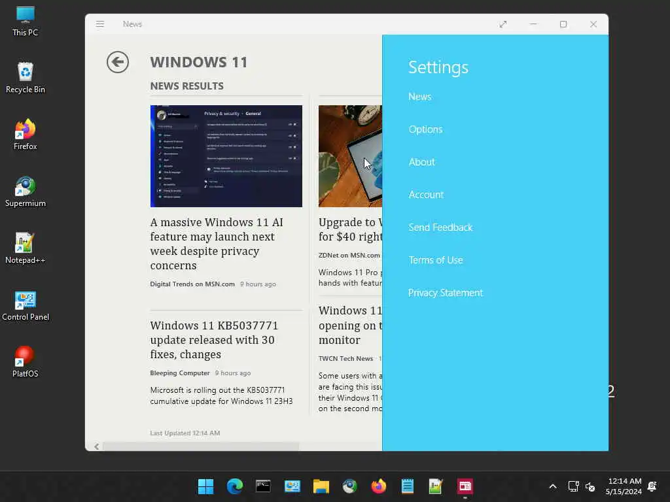Open the 'opening on monitor' article headline
Image resolution: width=670 pixels, height=502 pixels.
coord(351,326)
